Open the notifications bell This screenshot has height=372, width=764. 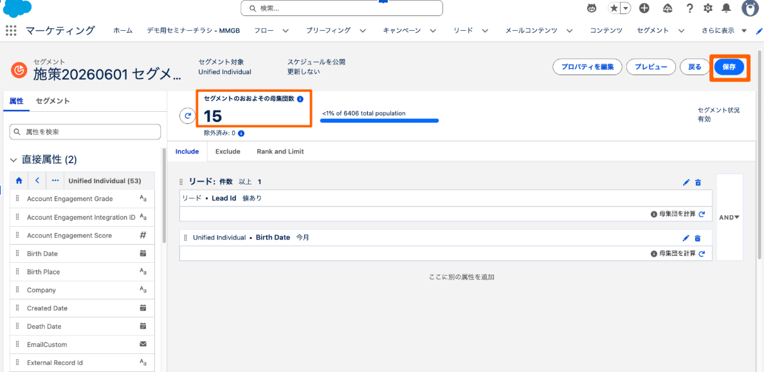[727, 8]
